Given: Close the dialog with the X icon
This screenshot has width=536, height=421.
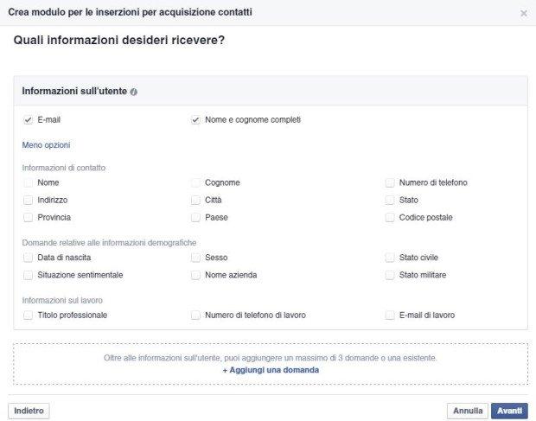Looking at the screenshot, I should coord(523,13).
